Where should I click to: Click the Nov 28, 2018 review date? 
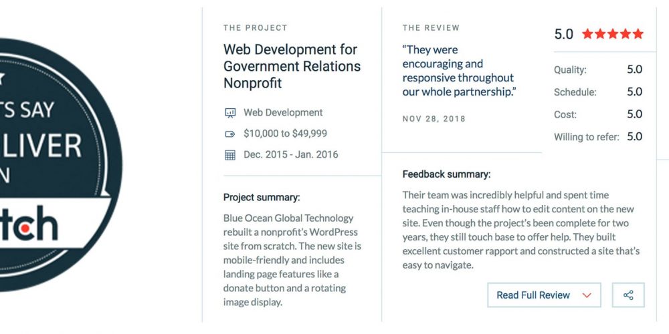click(434, 119)
